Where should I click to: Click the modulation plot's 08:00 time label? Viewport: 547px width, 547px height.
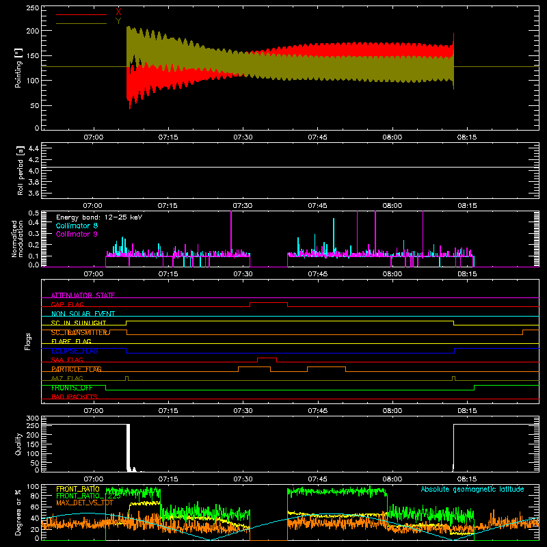[392, 274]
